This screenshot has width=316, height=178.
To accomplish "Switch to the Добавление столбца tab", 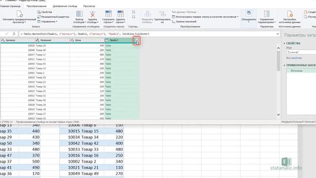I will pos(65,6).
